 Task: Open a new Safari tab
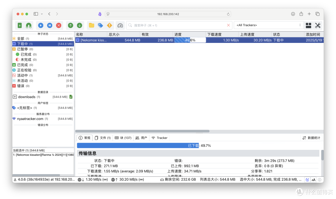coord(309,14)
